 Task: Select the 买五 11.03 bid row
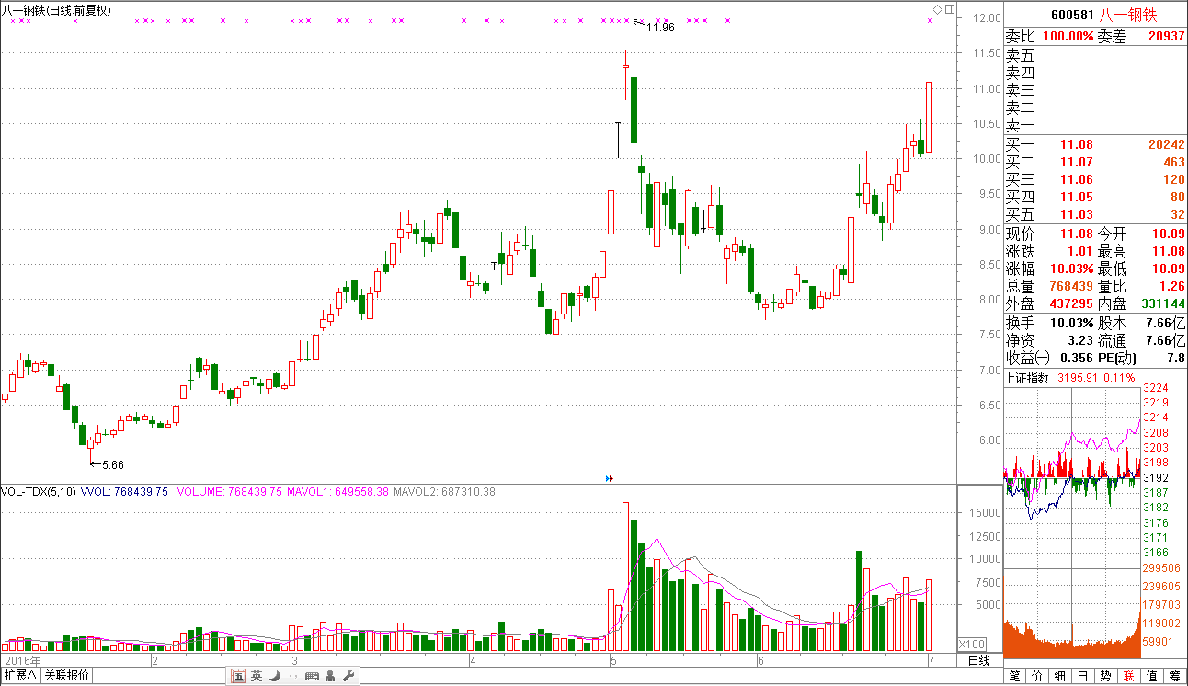pos(1095,214)
